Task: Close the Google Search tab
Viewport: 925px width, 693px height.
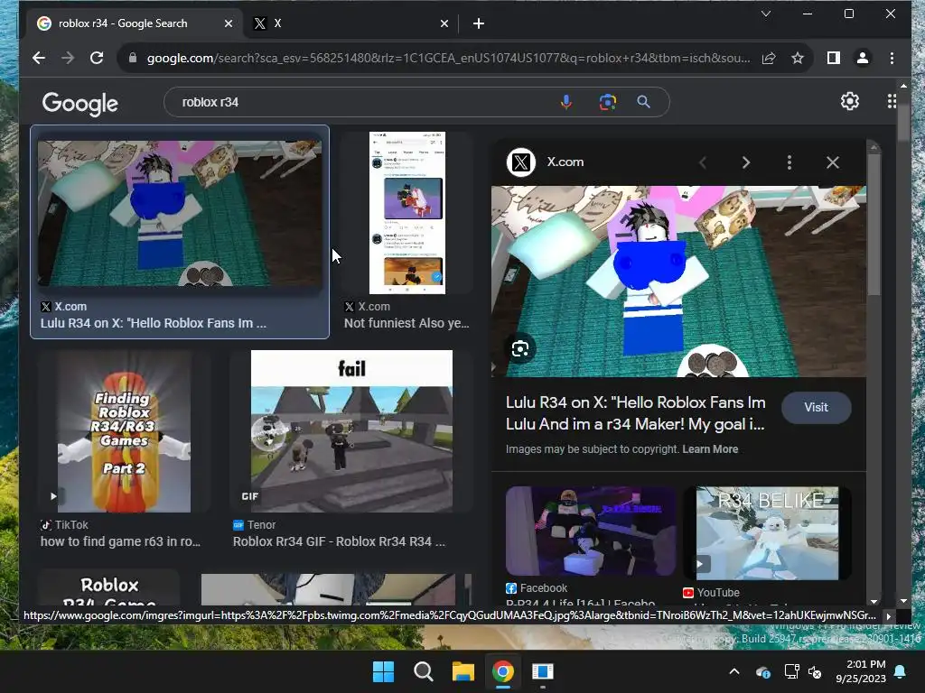Action: pyautogui.click(x=229, y=23)
